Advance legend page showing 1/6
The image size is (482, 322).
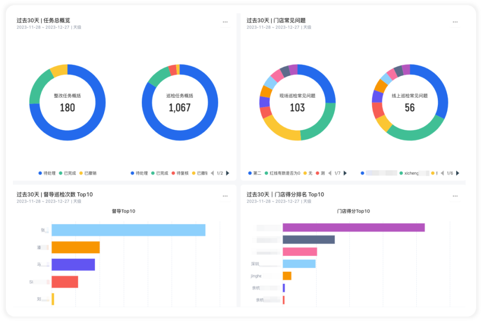point(458,173)
